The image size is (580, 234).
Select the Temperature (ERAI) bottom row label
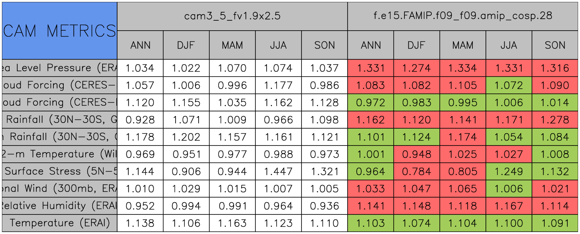point(59,223)
